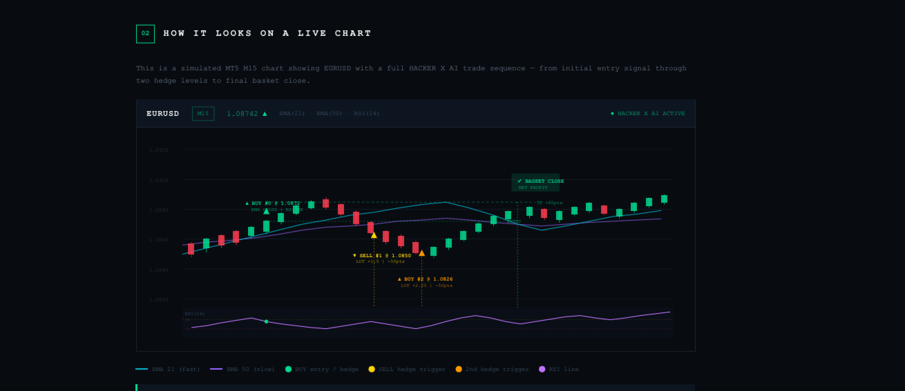Click the HACKER X AI ACTIVE status
905x391 pixels.
(647, 114)
